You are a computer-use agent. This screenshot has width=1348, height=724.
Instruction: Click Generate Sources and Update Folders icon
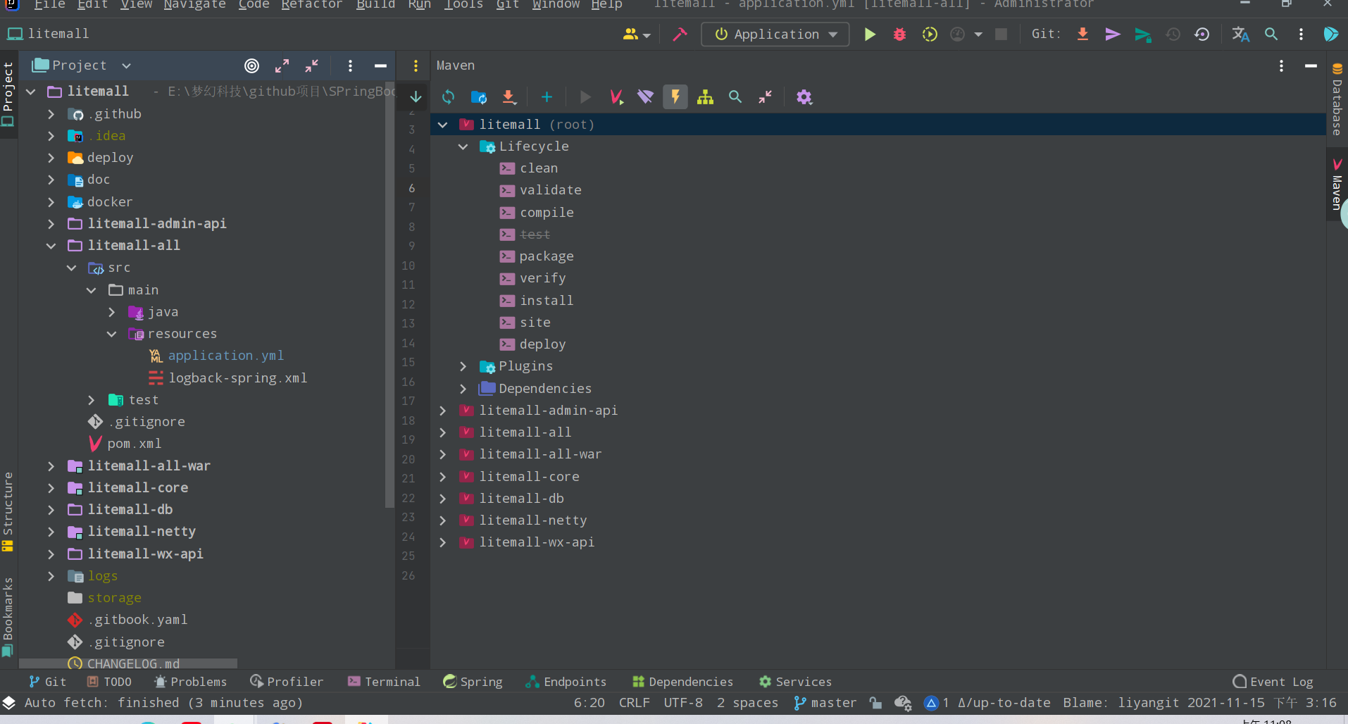479,97
